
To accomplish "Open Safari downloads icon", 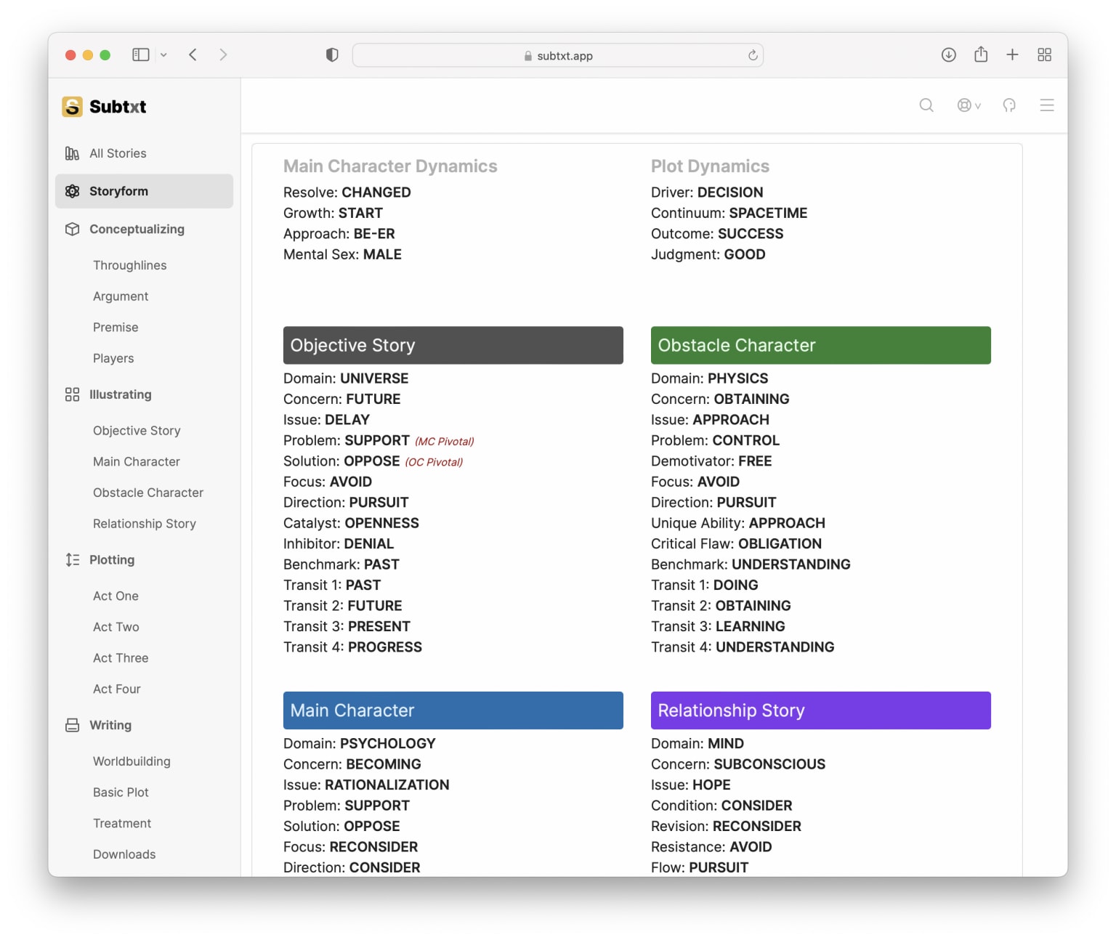I will [949, 54].
